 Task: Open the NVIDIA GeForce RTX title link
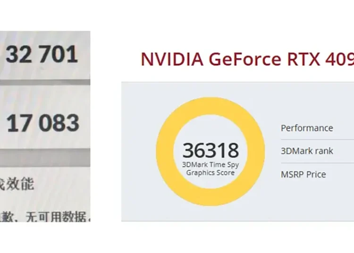tap(247, 59)
